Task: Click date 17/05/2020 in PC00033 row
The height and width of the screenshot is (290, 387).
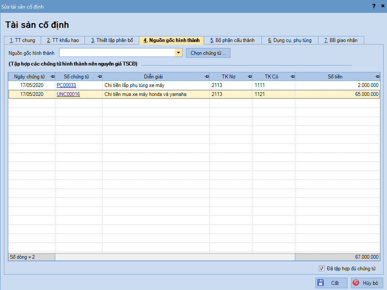Action: point(32,85)
